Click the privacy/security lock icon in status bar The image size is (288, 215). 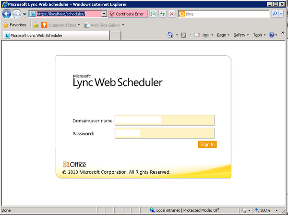tap(243, 210)
